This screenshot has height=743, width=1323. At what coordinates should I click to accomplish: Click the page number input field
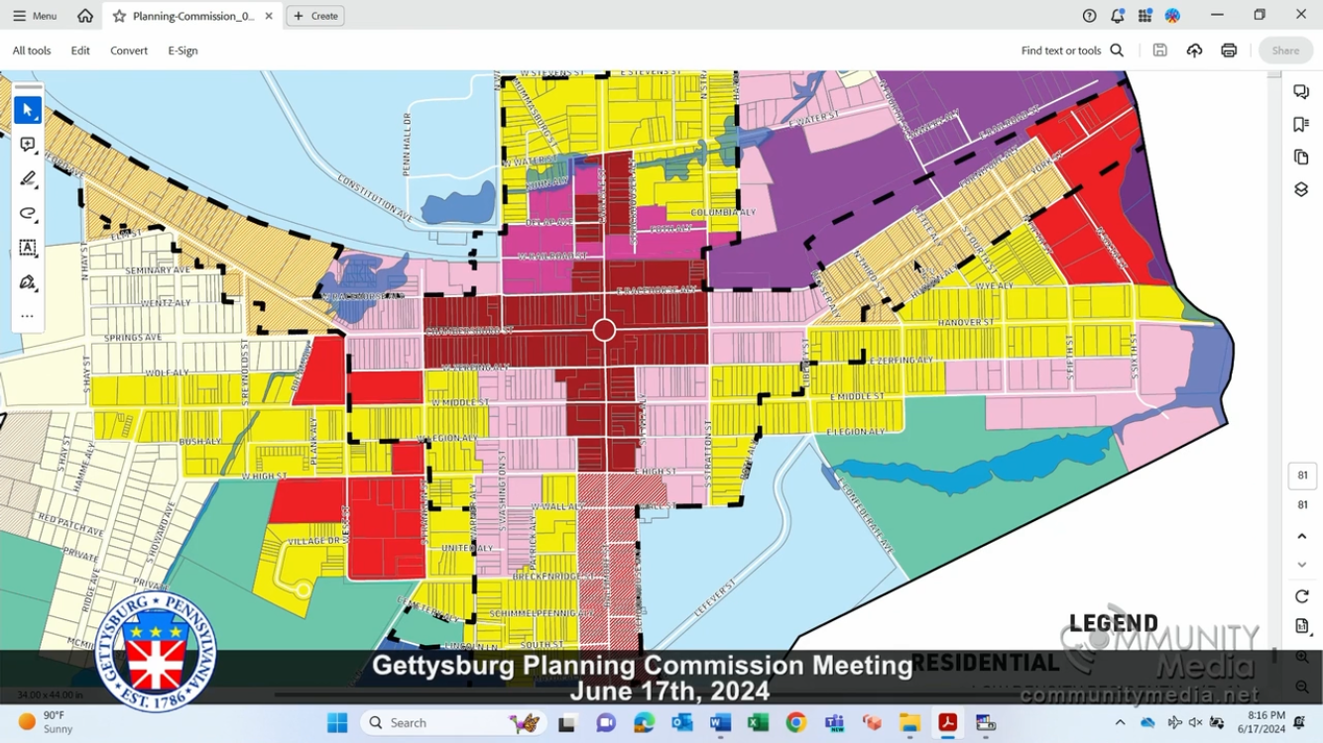(1302, 476)
